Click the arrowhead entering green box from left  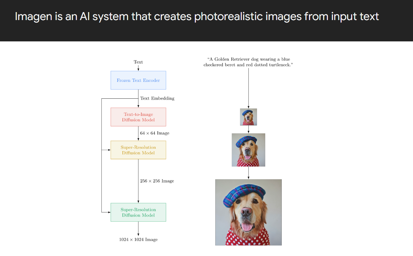click(x=109, y=212)
